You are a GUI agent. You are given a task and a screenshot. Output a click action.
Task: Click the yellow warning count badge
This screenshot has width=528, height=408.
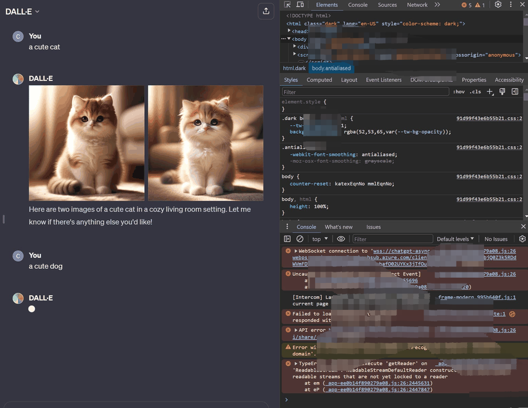point(480,5)
